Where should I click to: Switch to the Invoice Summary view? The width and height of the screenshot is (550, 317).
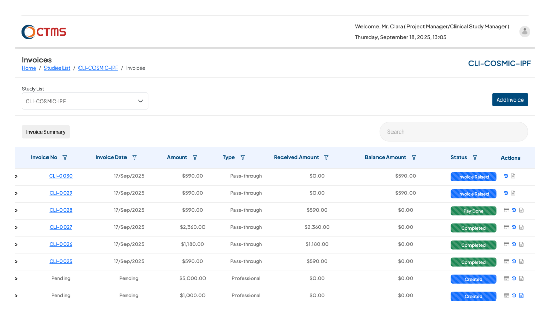pyautogui.click(x=45, y=131)
